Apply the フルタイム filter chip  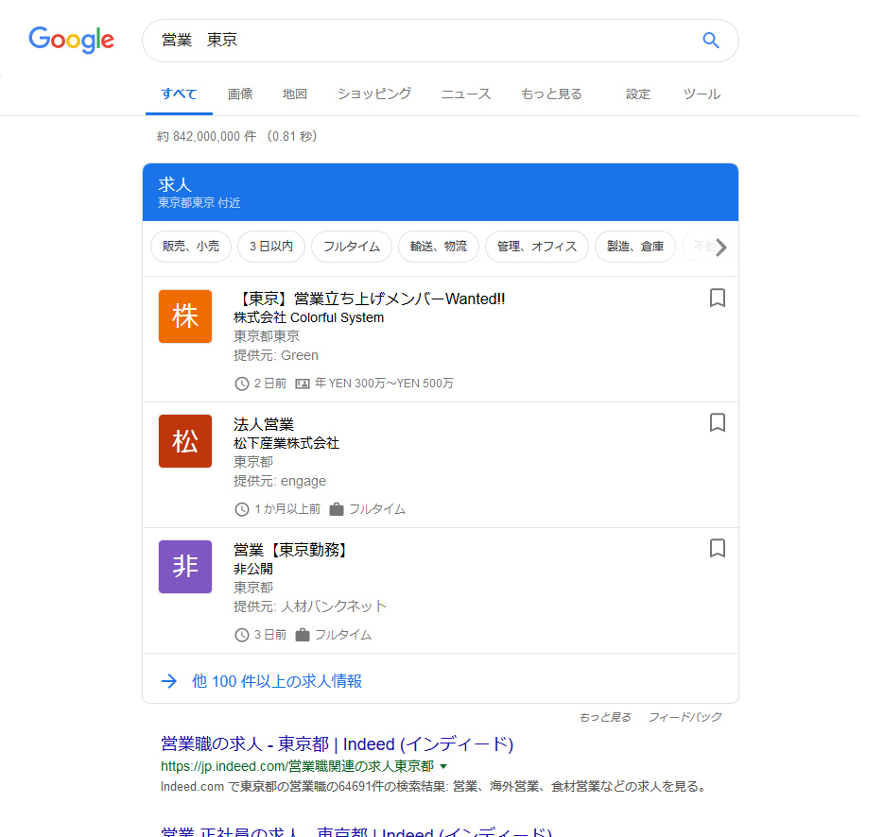(x=352, y=247)
